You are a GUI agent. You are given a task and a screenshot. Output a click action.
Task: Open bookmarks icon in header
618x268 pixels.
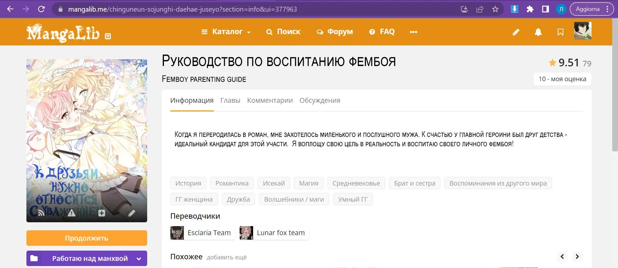560,32
